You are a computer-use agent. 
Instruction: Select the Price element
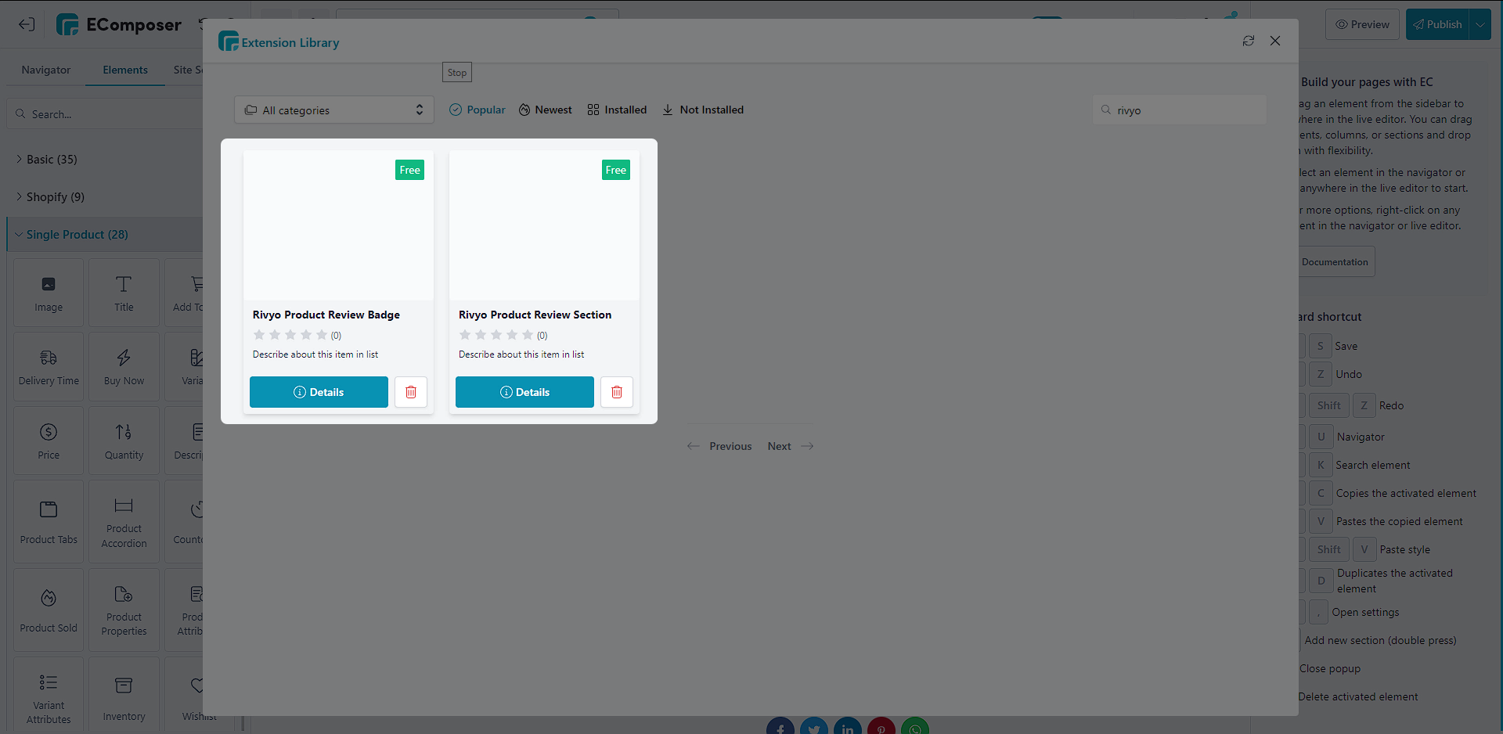click(49, 441)
